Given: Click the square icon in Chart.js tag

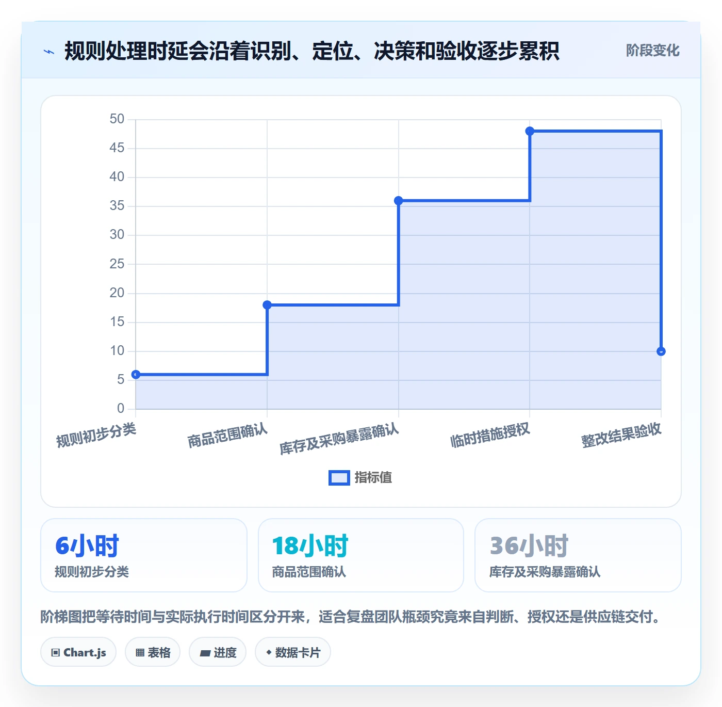Looking at the screenshot, I should [56, 653].
